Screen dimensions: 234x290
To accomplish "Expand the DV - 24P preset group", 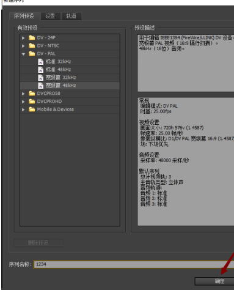I will coord(23,38).
